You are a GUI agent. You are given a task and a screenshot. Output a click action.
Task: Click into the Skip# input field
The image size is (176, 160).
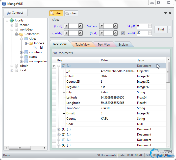(x=142, y=26)
